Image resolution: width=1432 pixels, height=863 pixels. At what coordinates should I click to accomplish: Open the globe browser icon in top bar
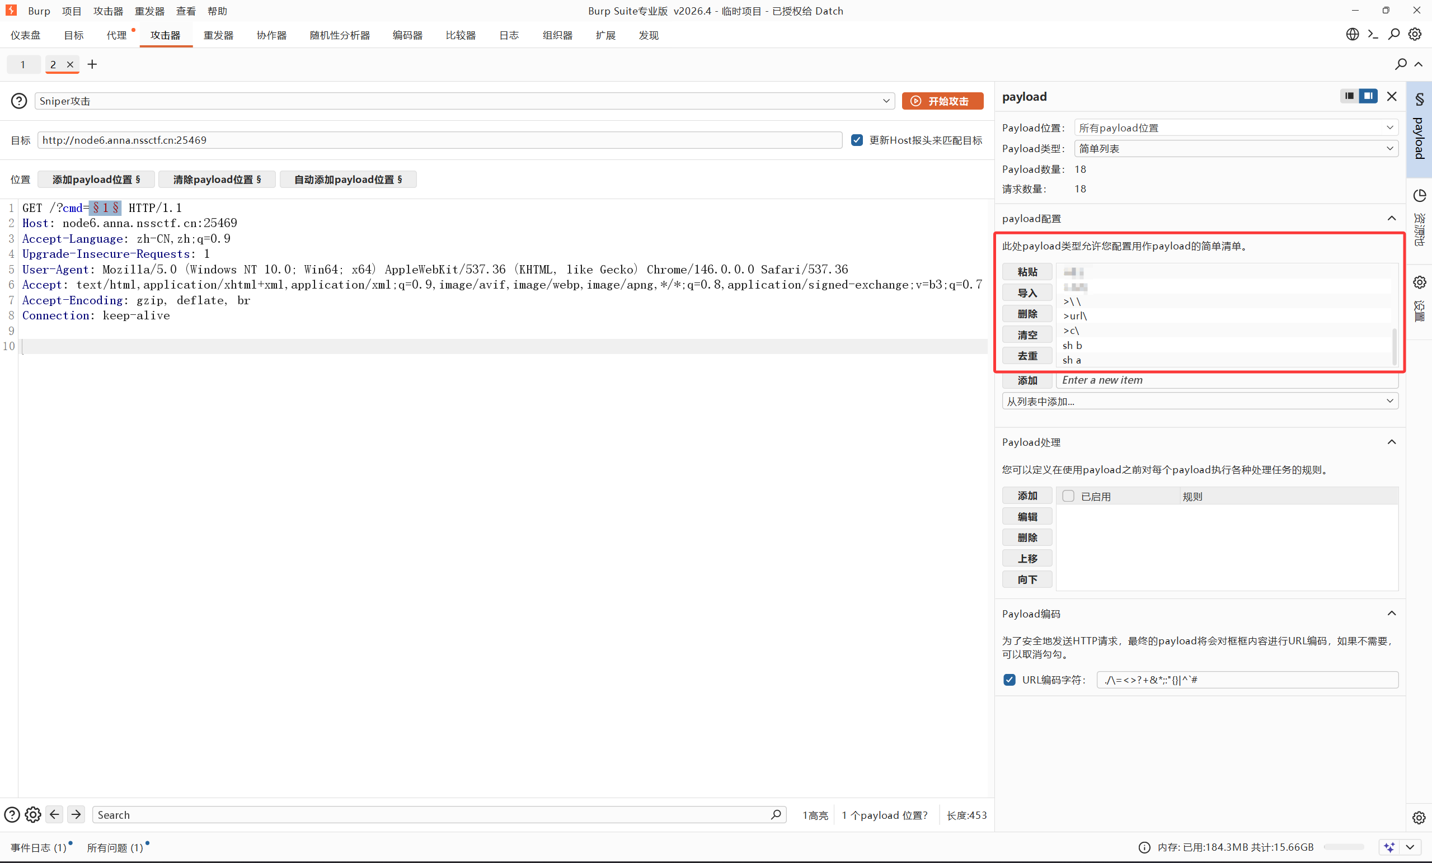[1353, 34]
